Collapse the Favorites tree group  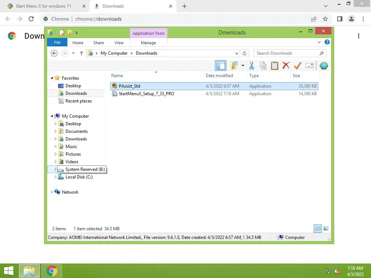tap(52, 78)
